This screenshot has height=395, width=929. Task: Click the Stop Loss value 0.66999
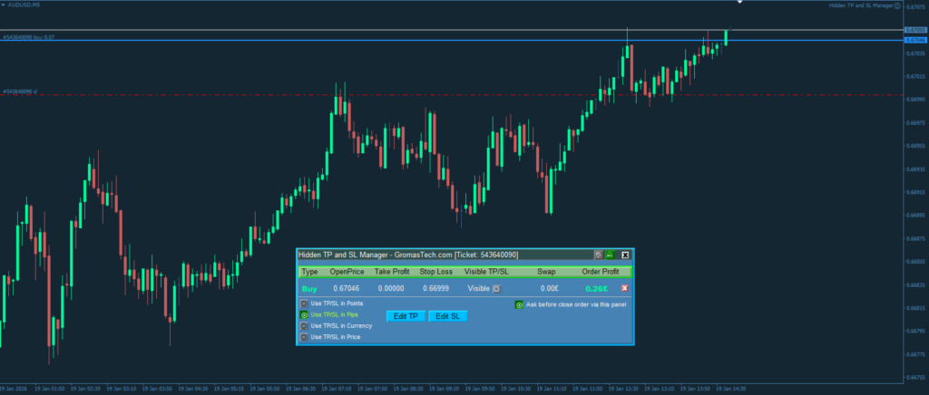pyautogui.click(x=435, y=289)
